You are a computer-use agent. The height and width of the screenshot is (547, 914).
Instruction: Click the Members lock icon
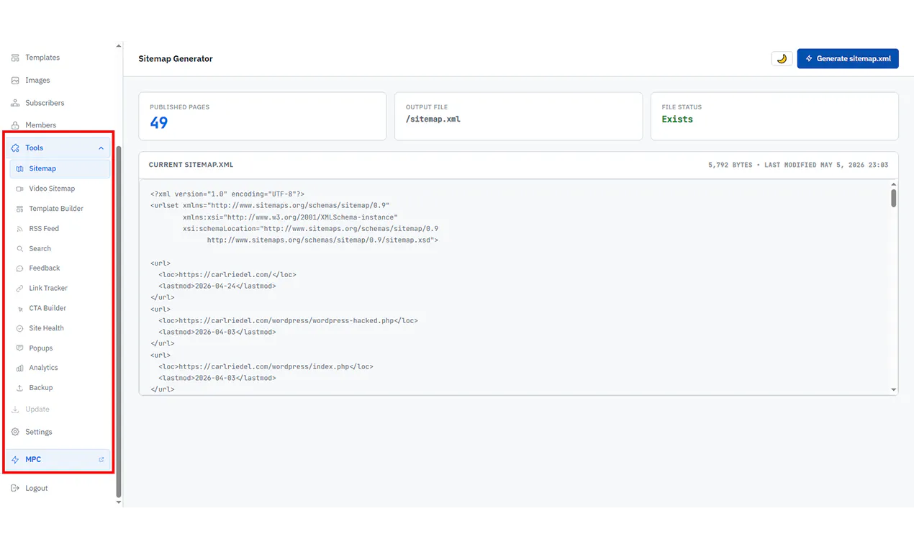(15, 125)
